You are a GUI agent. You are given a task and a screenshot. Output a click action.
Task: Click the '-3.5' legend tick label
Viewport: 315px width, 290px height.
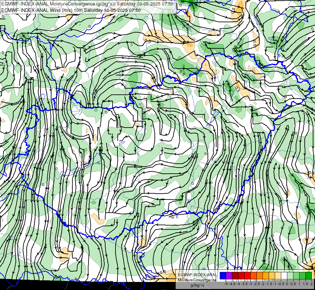tap(244, 284)
